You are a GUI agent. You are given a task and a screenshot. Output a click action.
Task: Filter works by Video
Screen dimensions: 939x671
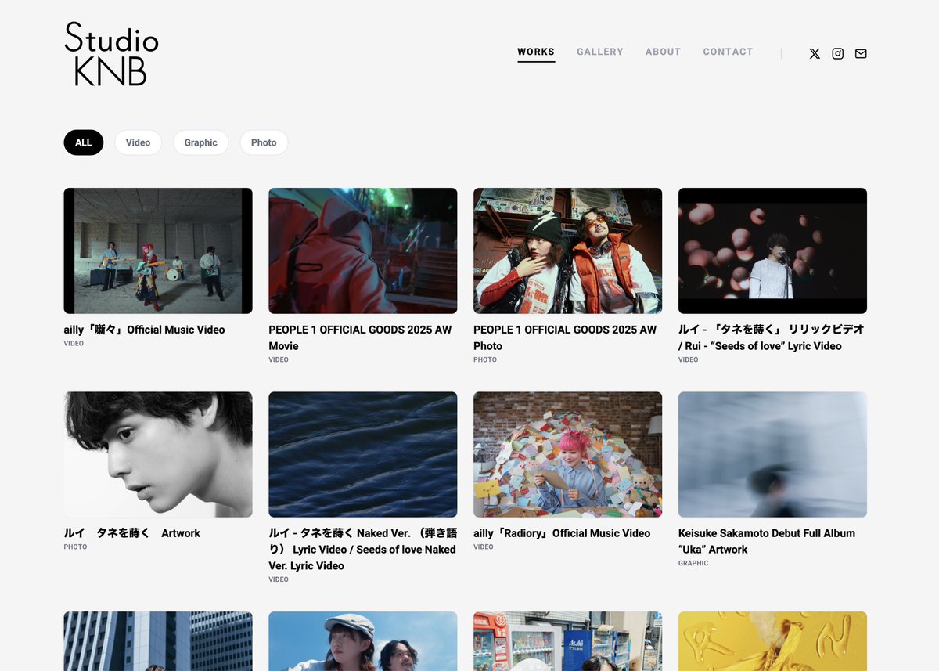click(x=138, y=142)
